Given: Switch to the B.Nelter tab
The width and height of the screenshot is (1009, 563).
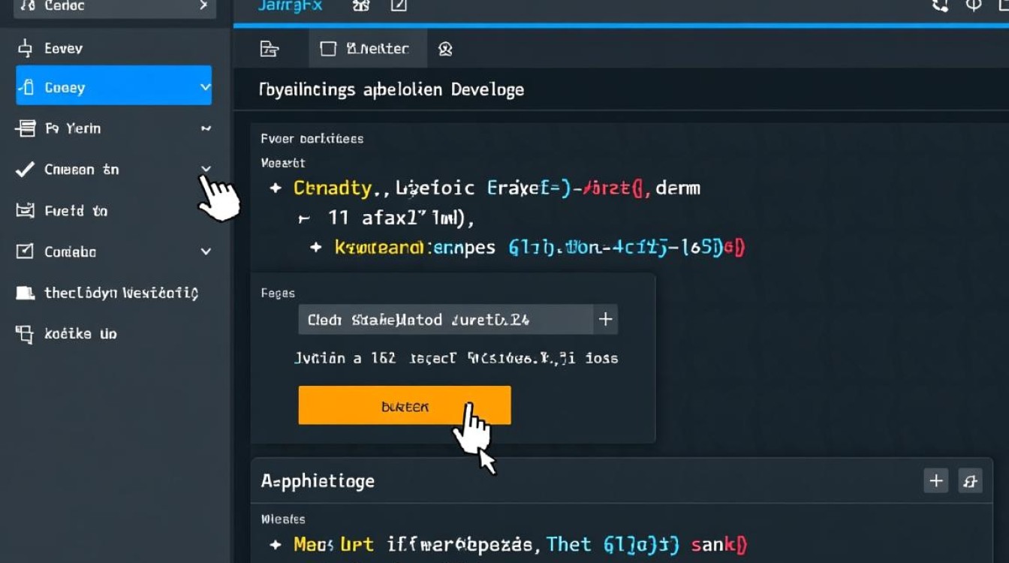Looking at the screenshot, I should tap(367, 48).
